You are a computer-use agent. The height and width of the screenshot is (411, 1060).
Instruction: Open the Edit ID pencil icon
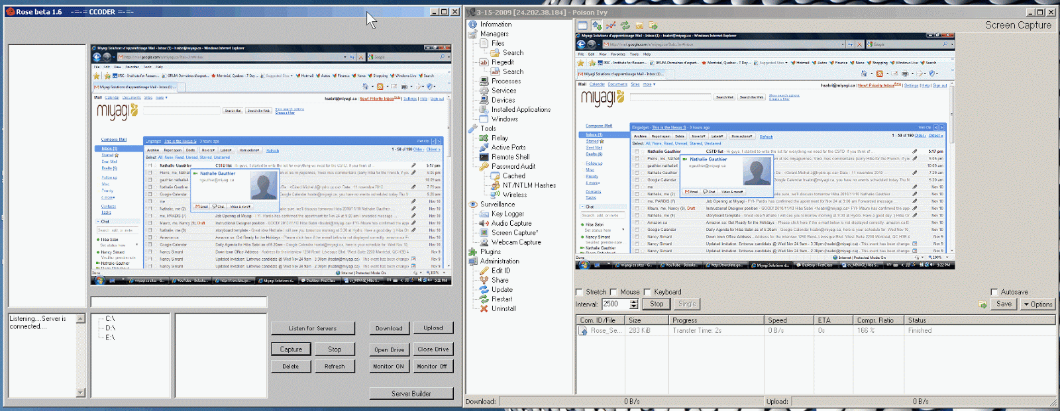coord(484,271)
